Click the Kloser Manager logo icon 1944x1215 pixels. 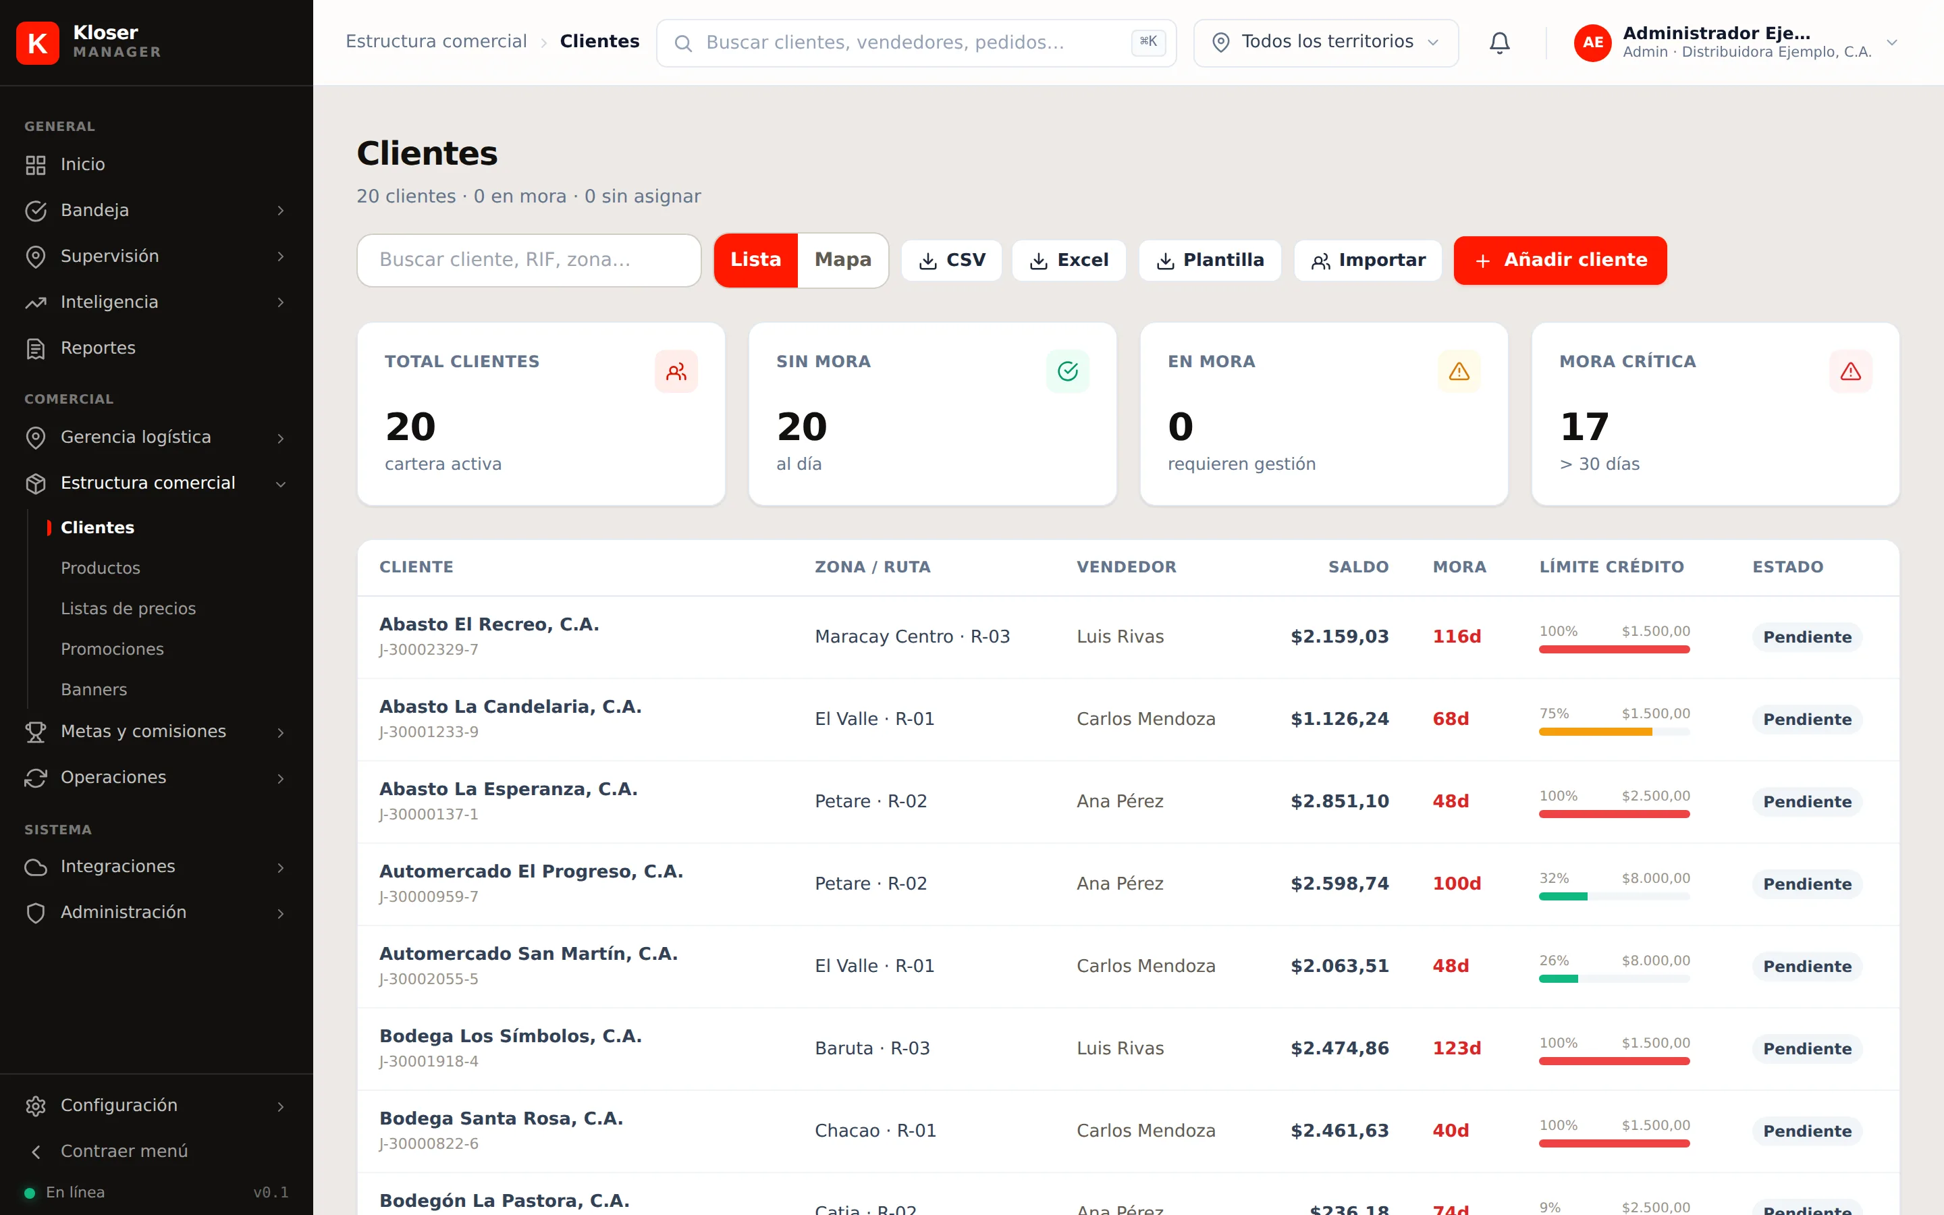(37, 43)
